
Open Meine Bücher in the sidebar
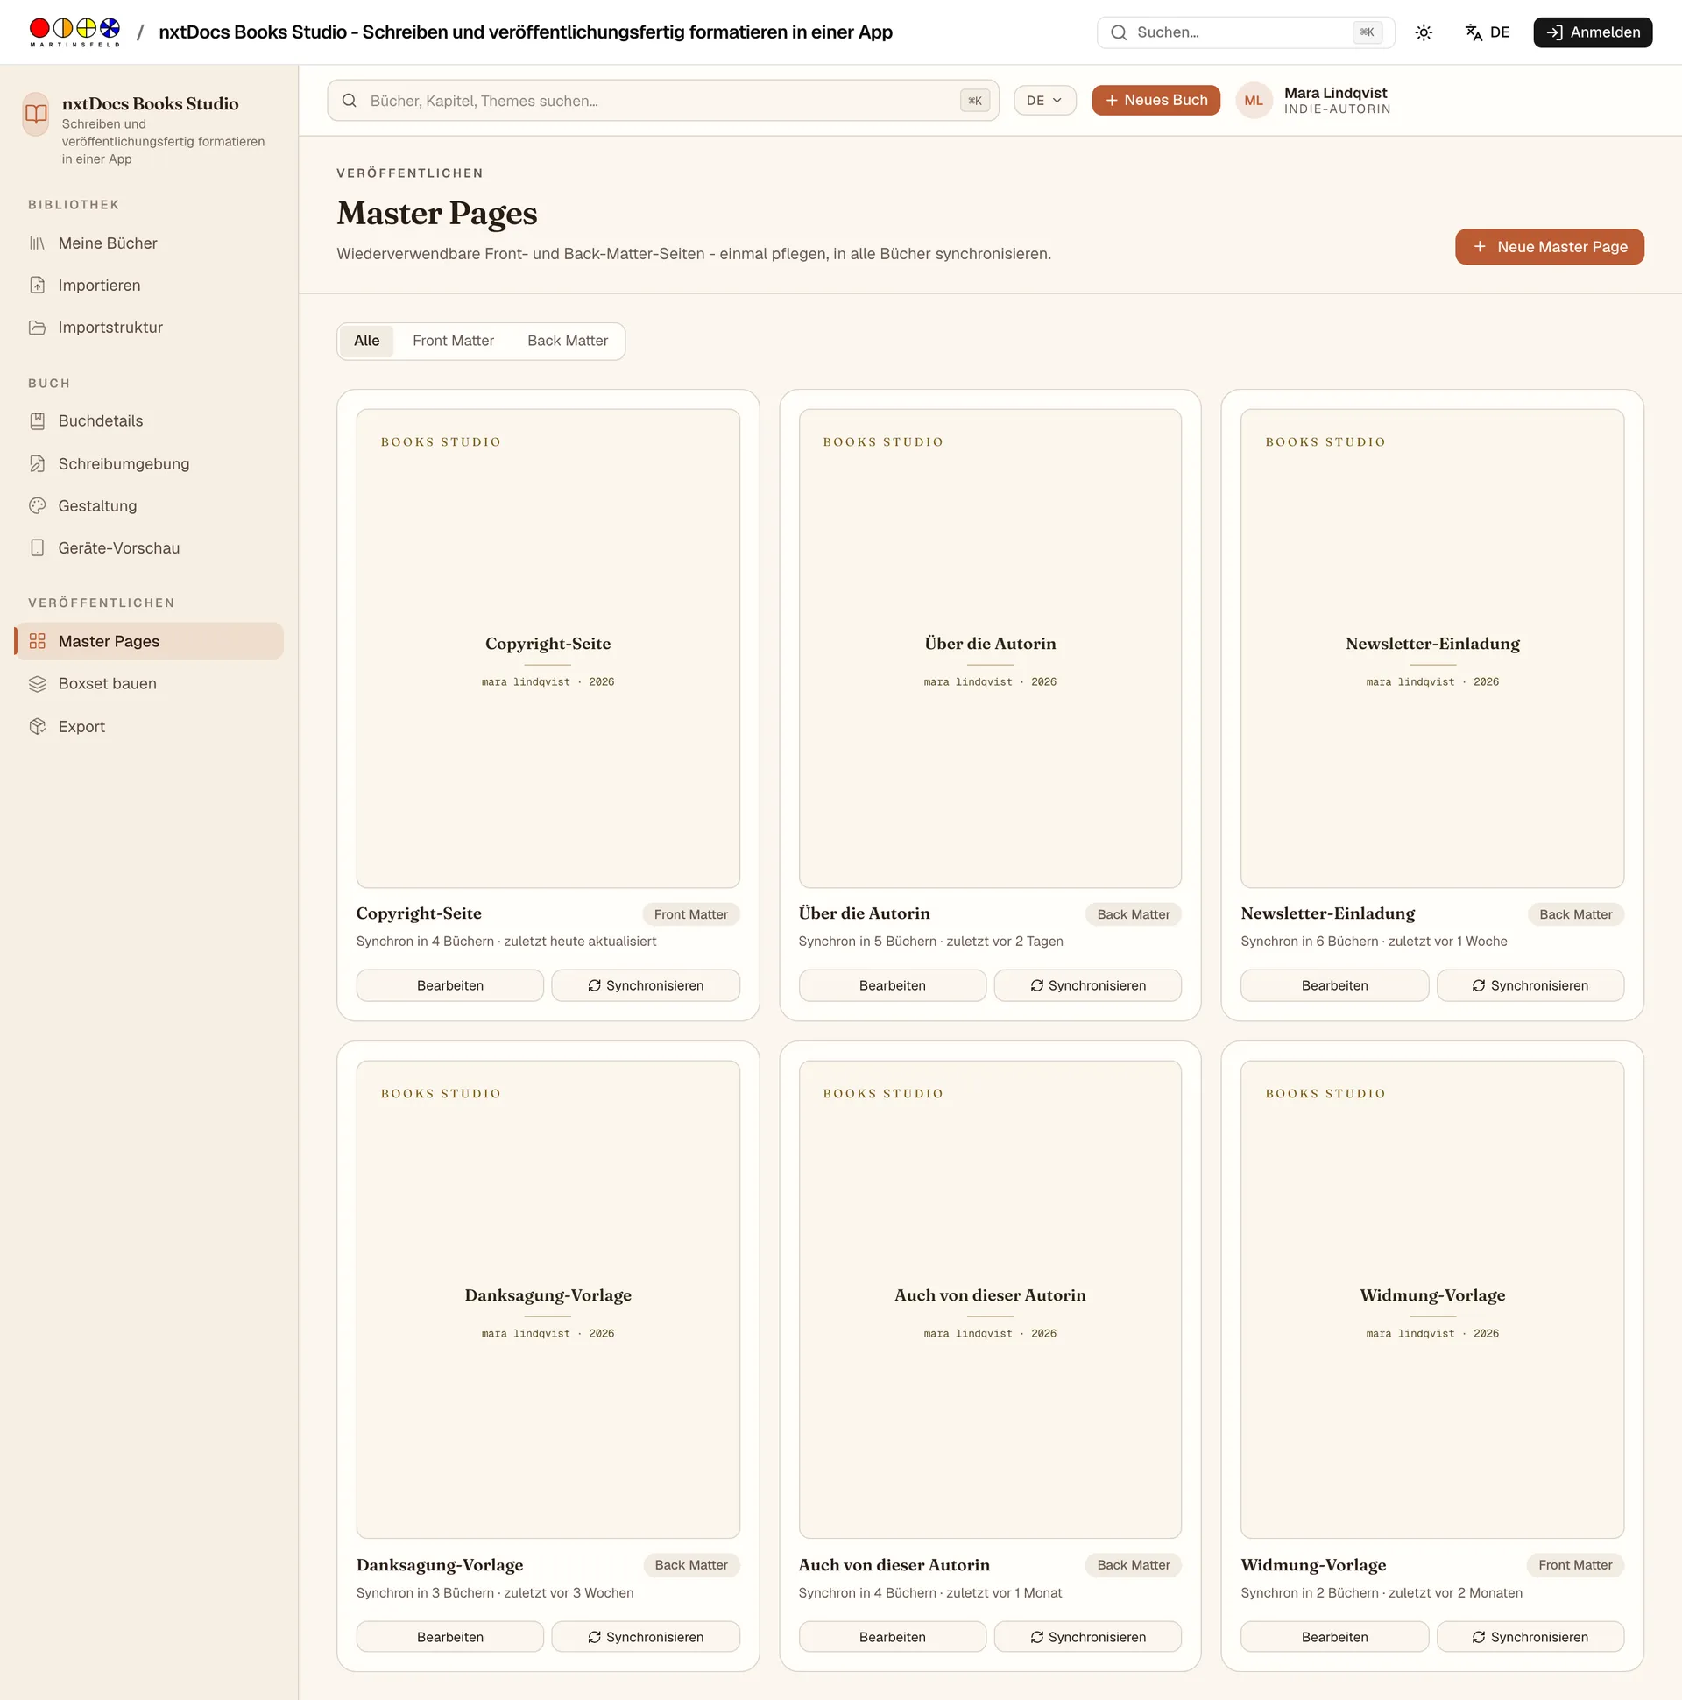[149, 243]
